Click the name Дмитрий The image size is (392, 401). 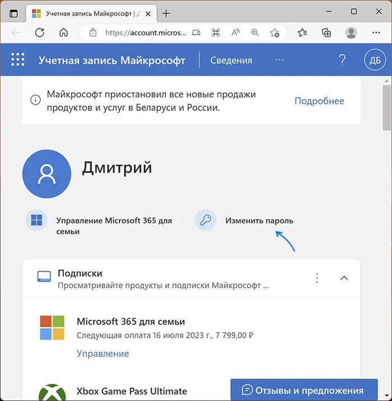[117, 168]
